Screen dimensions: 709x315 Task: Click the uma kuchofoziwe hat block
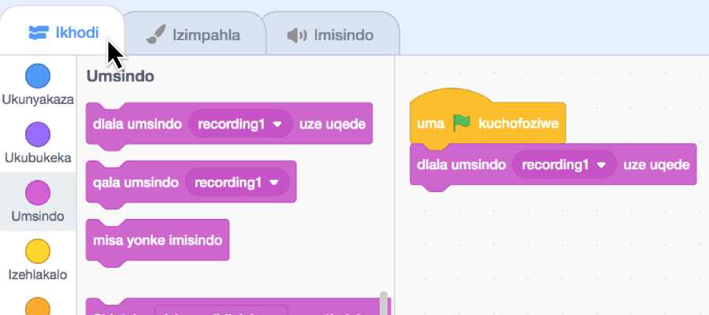(x=488, y=118)
